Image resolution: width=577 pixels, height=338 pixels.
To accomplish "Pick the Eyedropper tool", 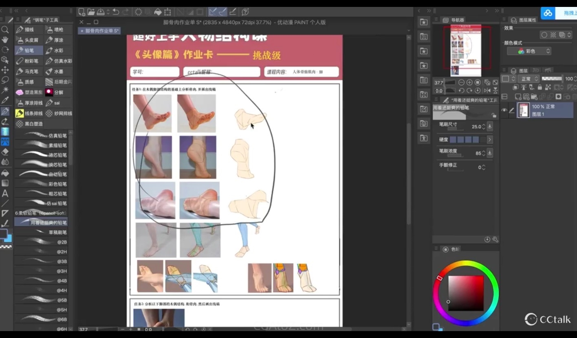I will pos(5,100).
